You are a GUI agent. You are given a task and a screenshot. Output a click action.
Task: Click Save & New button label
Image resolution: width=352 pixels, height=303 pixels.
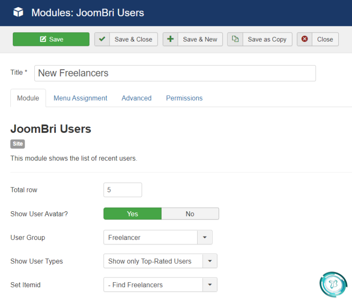tap(200, 39)
